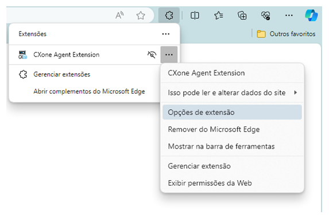Viewport: 329px width, 219px height.
Task: Open more options in Extensões header
Action: (166, 34)
